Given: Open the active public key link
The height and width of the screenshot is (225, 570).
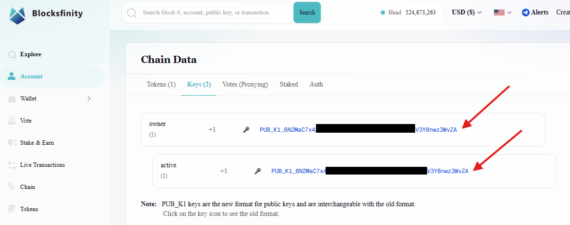Looking at the screenshot, I should pyautogui.click(x=370, y=171).
